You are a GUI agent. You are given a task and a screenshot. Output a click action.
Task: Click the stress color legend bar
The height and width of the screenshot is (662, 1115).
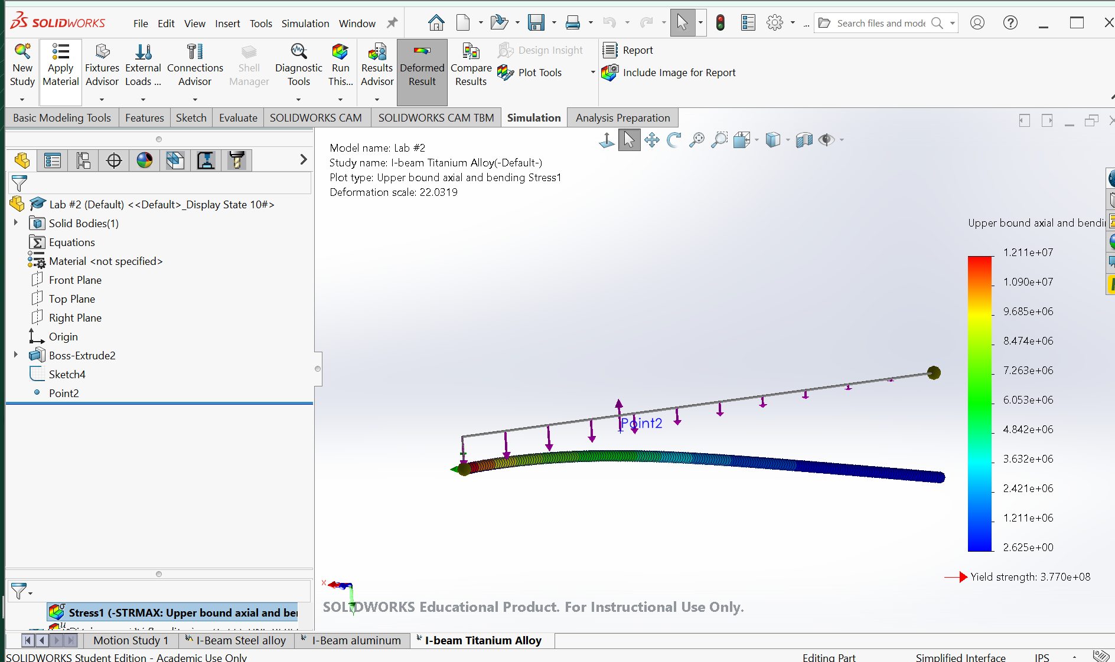point(980,404)
